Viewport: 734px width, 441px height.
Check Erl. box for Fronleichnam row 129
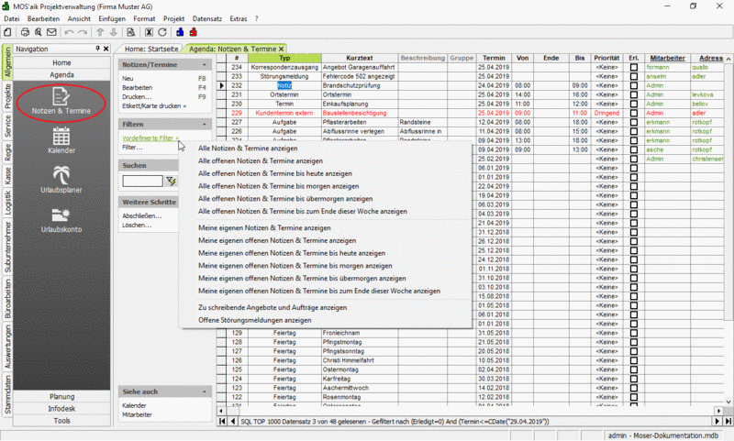click(x=634, y=333)
